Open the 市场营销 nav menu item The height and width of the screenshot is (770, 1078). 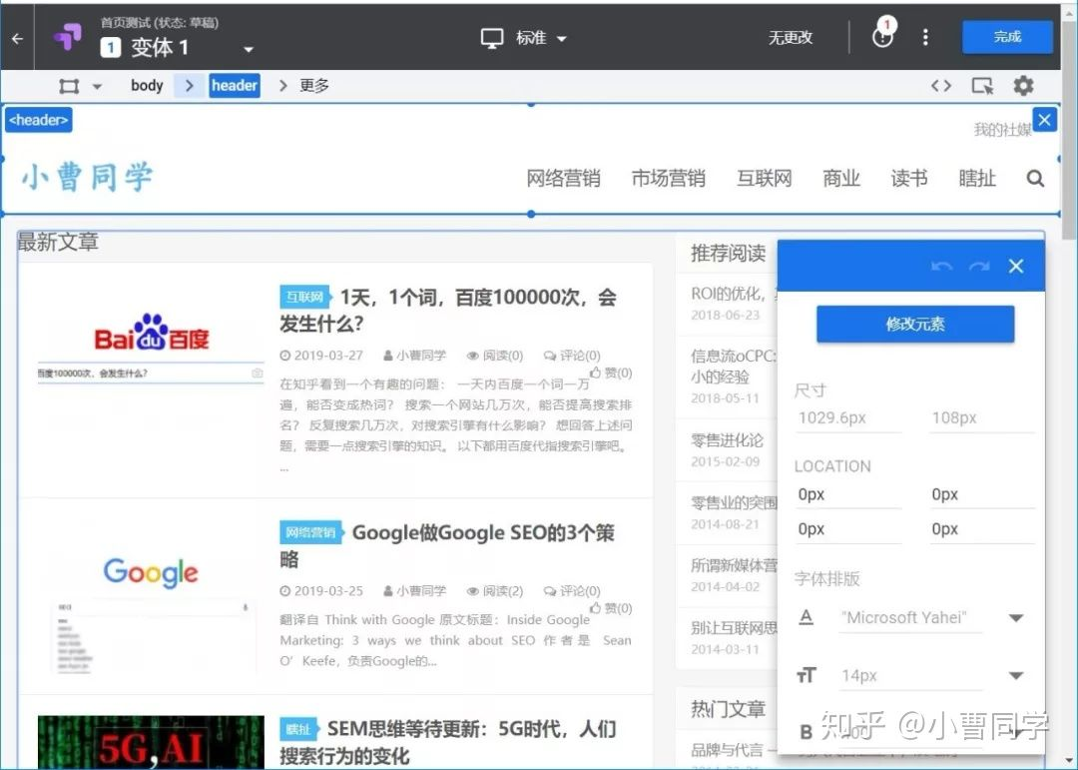pyautogui.click(x=668, y=178)
